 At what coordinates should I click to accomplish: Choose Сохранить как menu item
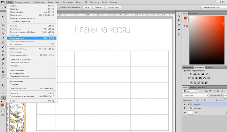pyautogui.click(x=32, y=38)
